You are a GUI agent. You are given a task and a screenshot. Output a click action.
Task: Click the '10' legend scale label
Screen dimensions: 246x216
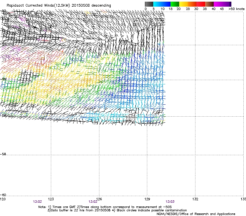[x=163, y=9]
